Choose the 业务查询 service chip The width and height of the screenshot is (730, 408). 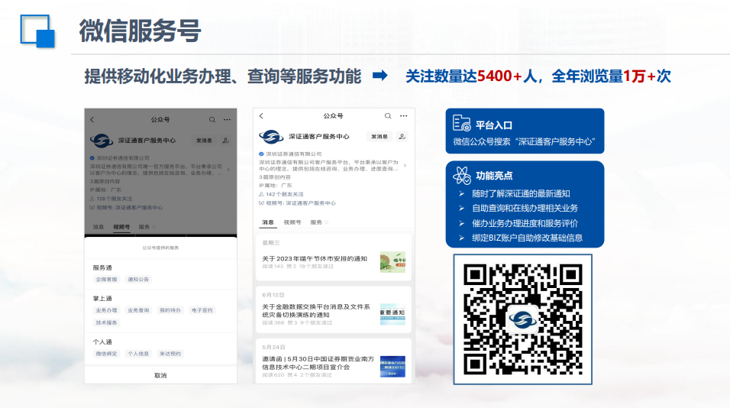click(138, 310)
